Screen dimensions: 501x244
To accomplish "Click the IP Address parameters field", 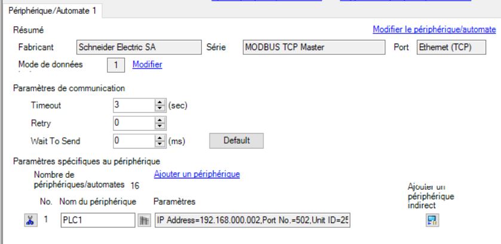I will click(x=251, y=221).
